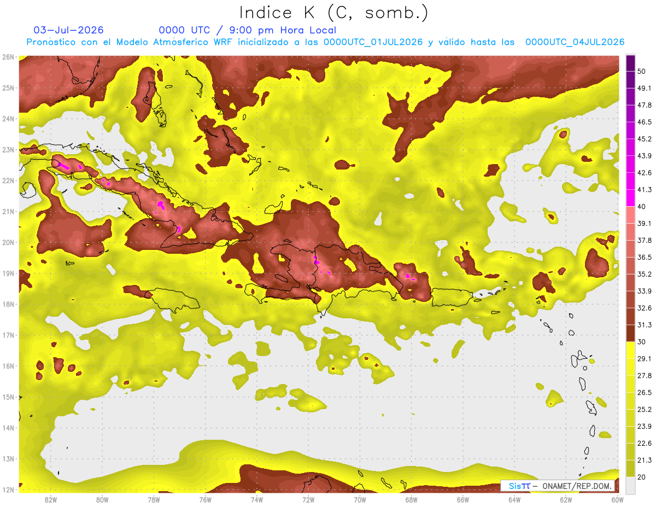Click the longitude label '68W'
The width and height of the screenshot is (656, 507).
[x=411, y=500]
